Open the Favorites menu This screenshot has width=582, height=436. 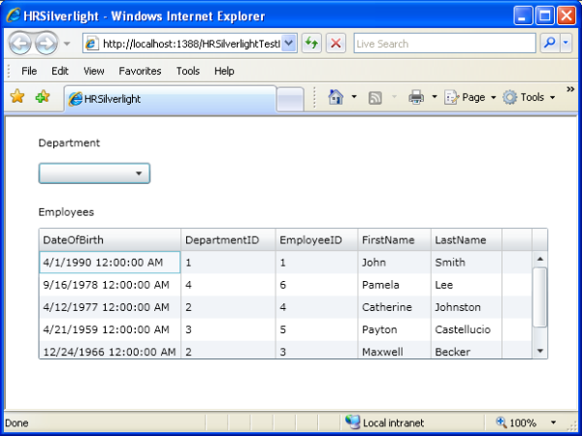tap(140, 71)
